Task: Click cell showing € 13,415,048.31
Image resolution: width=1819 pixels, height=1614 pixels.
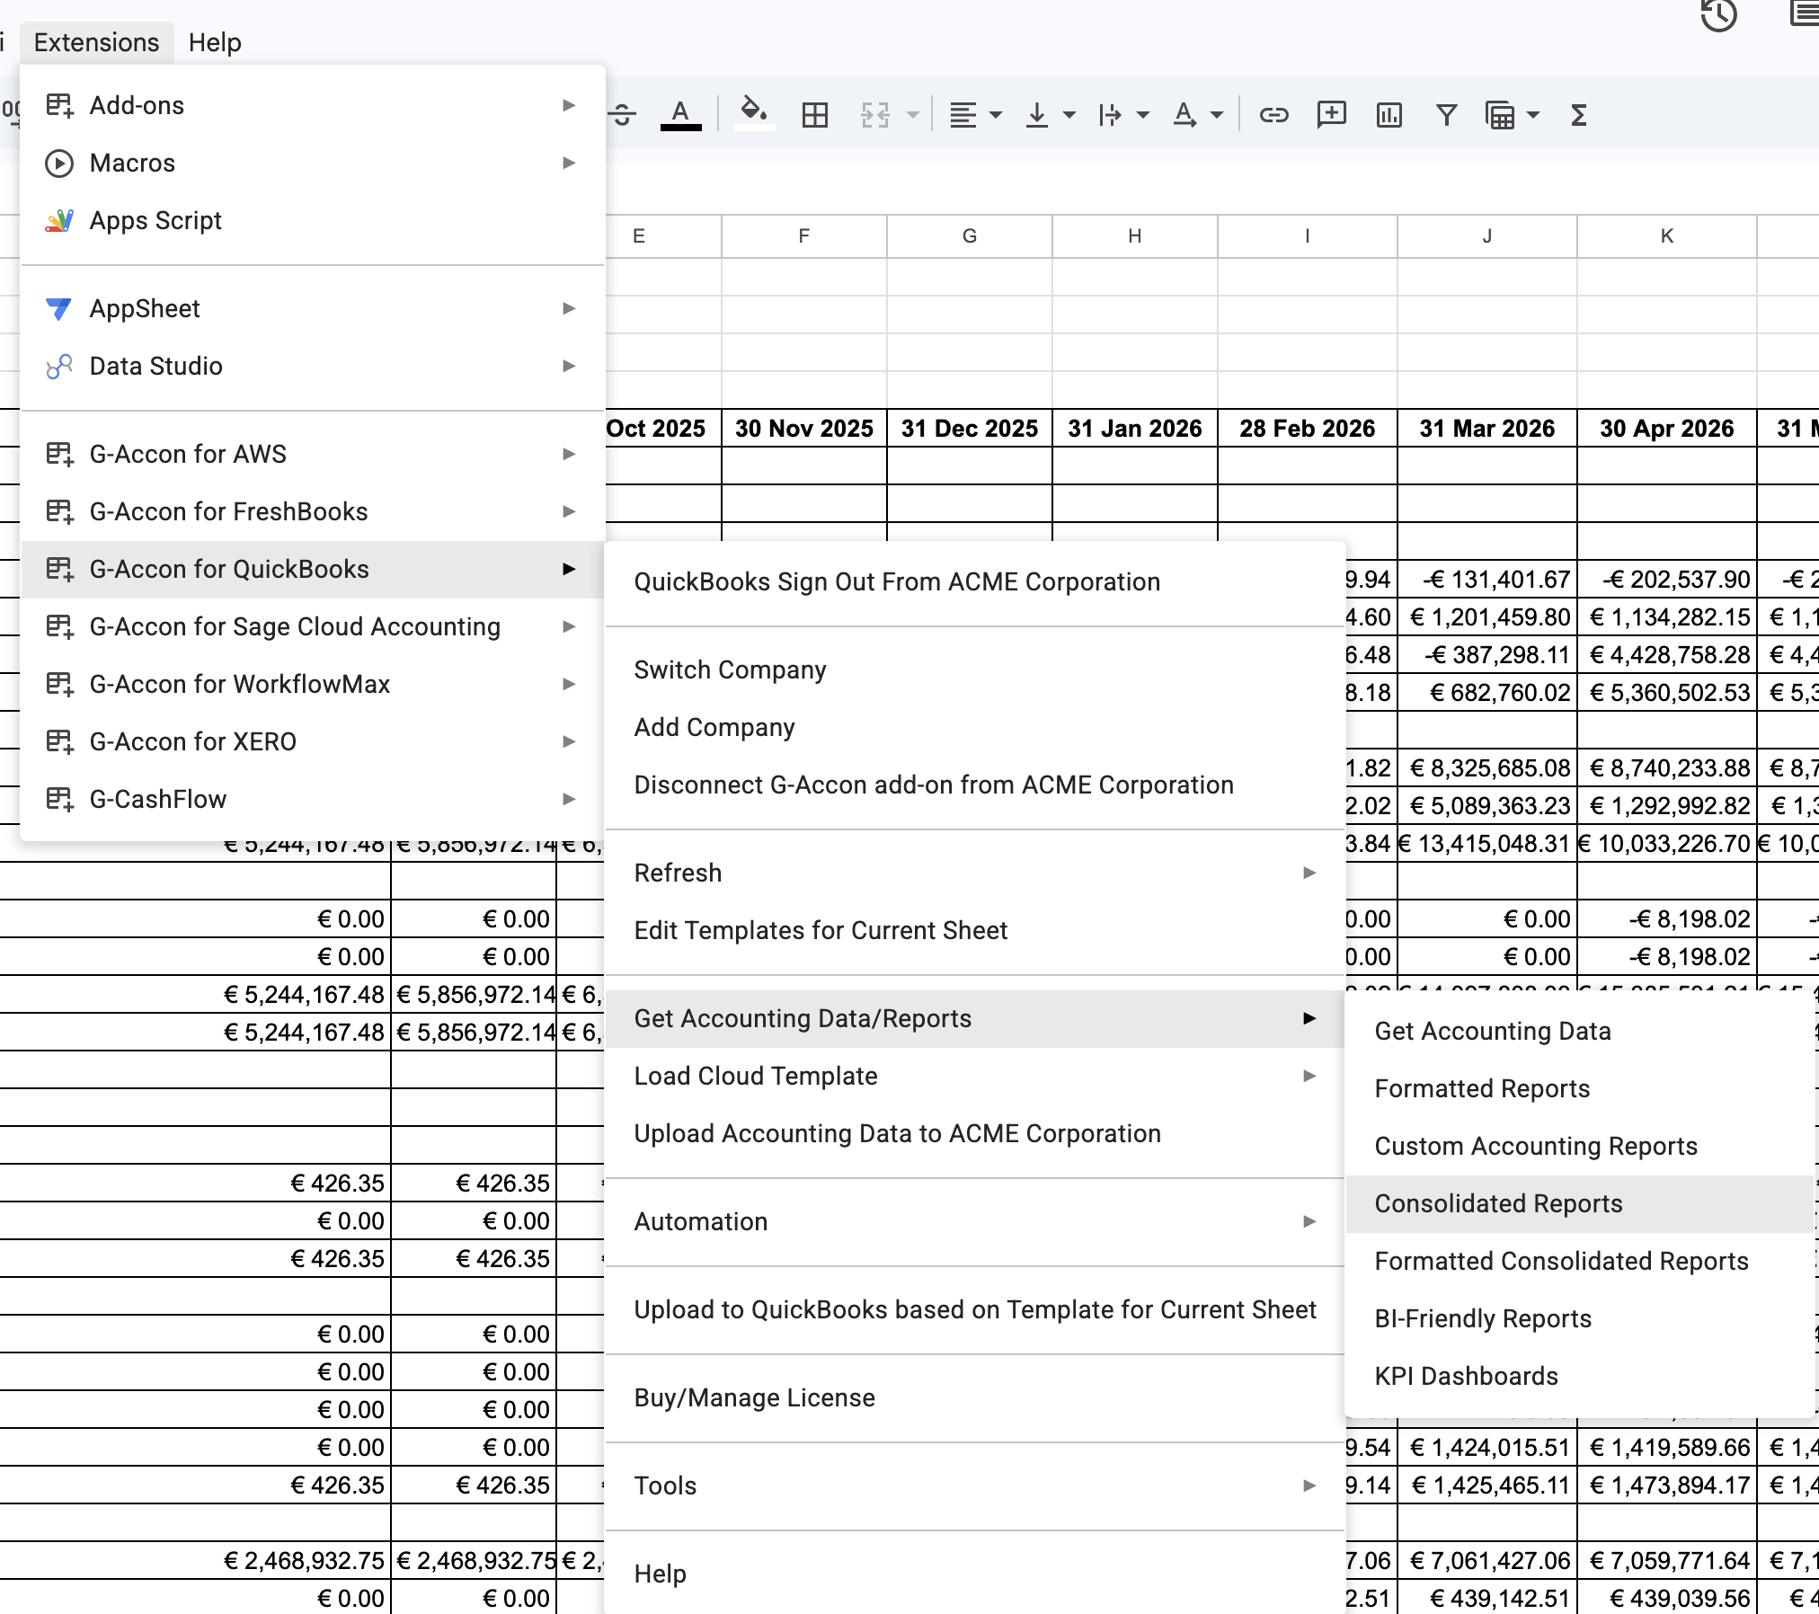Action: pos(1487,844)
